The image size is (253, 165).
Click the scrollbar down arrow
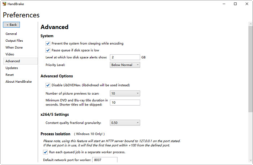pos(250,160)
